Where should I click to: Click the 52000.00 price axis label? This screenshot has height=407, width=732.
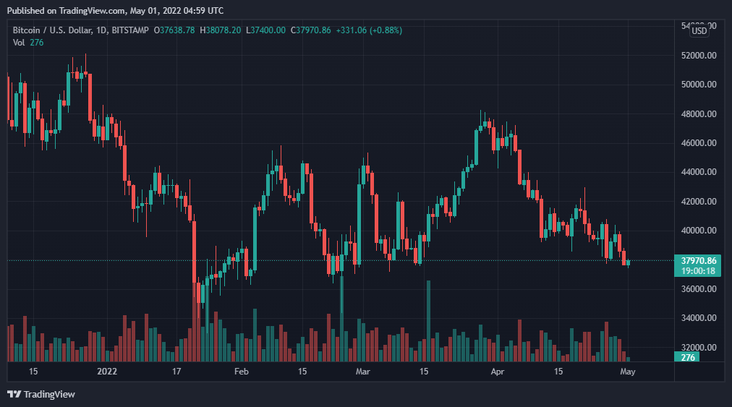699,56
